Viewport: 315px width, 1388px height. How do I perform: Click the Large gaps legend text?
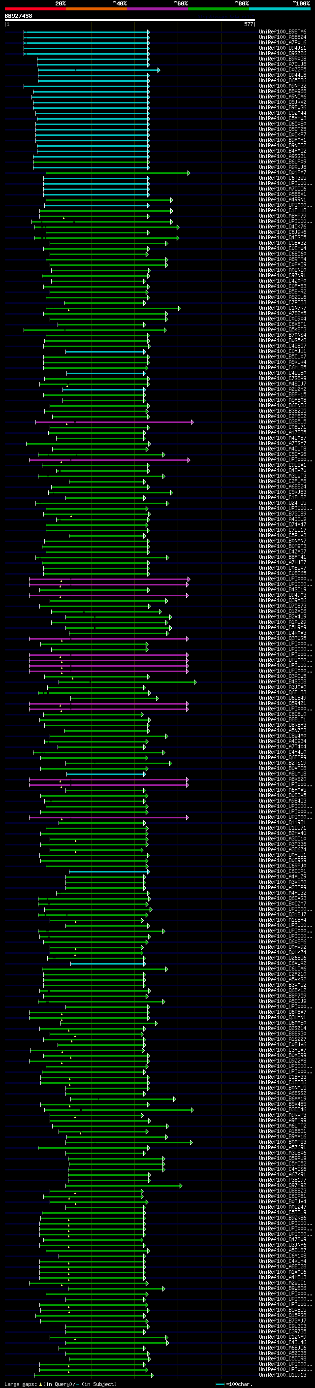coord(61,1384)
